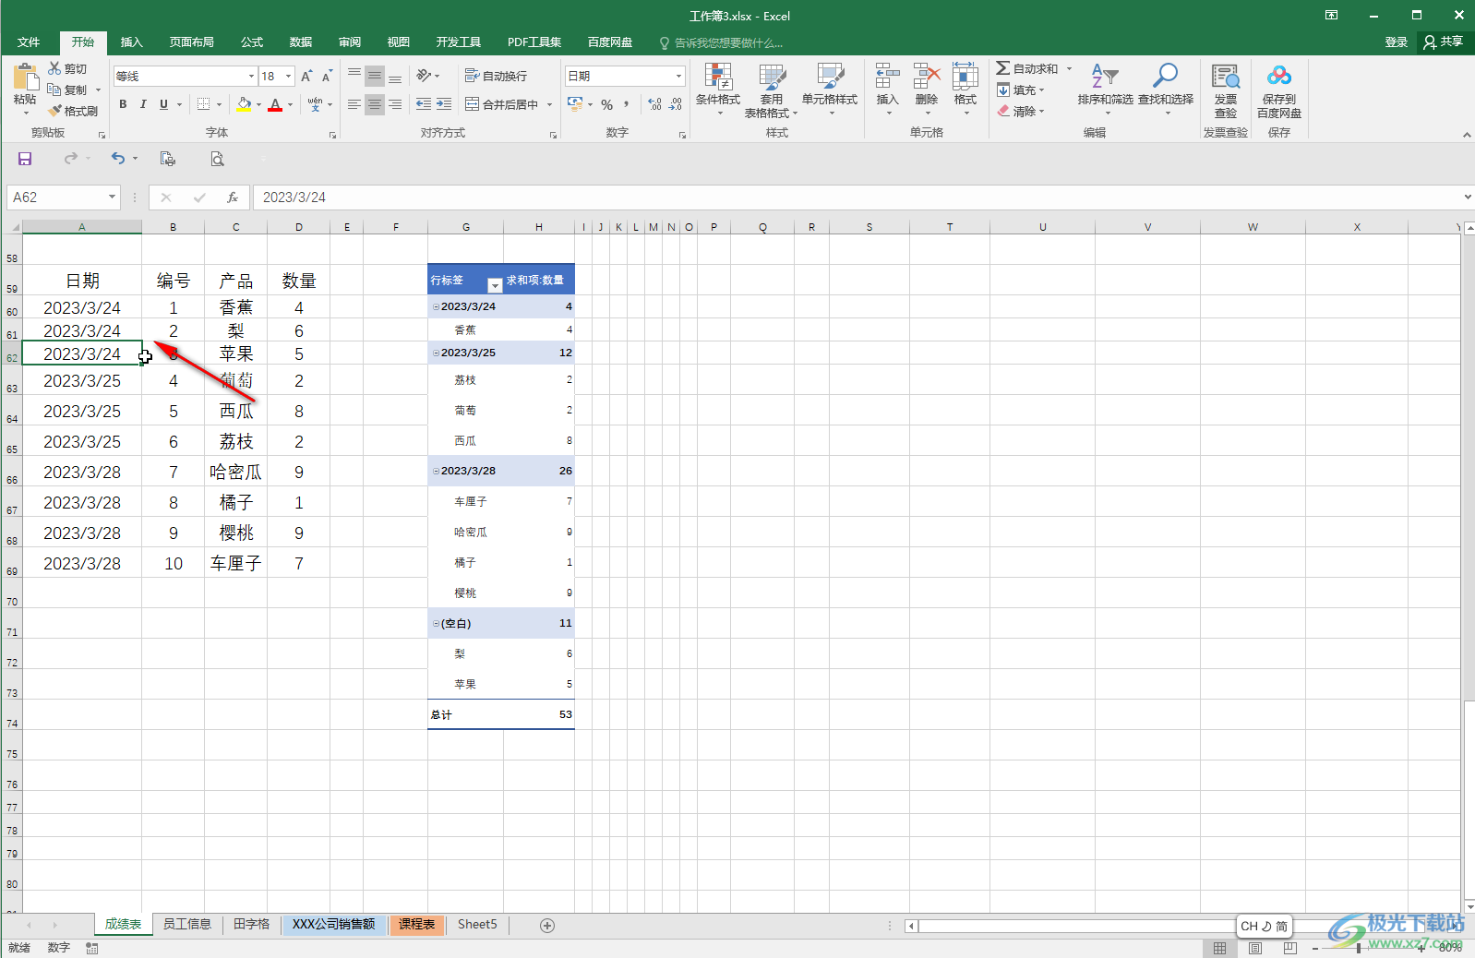Image resolution: width=1475 pixels, height=958 pixels.
Task: Click the Delete cells icon
Action: (x=926, y=77)
